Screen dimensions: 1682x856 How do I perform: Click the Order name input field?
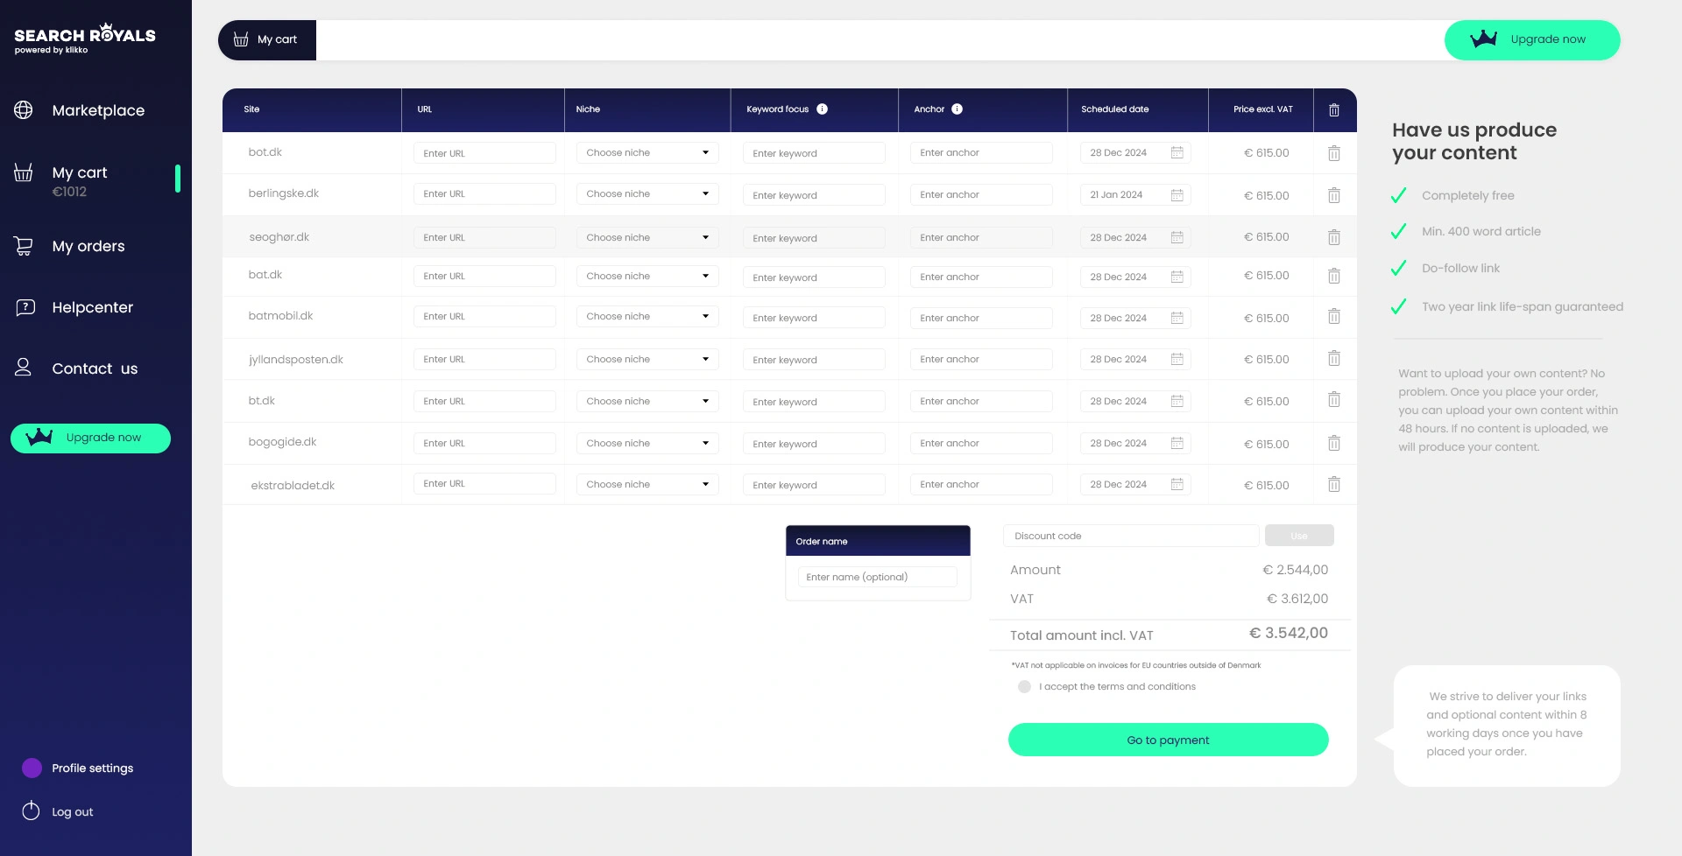[x=877, y=577]
